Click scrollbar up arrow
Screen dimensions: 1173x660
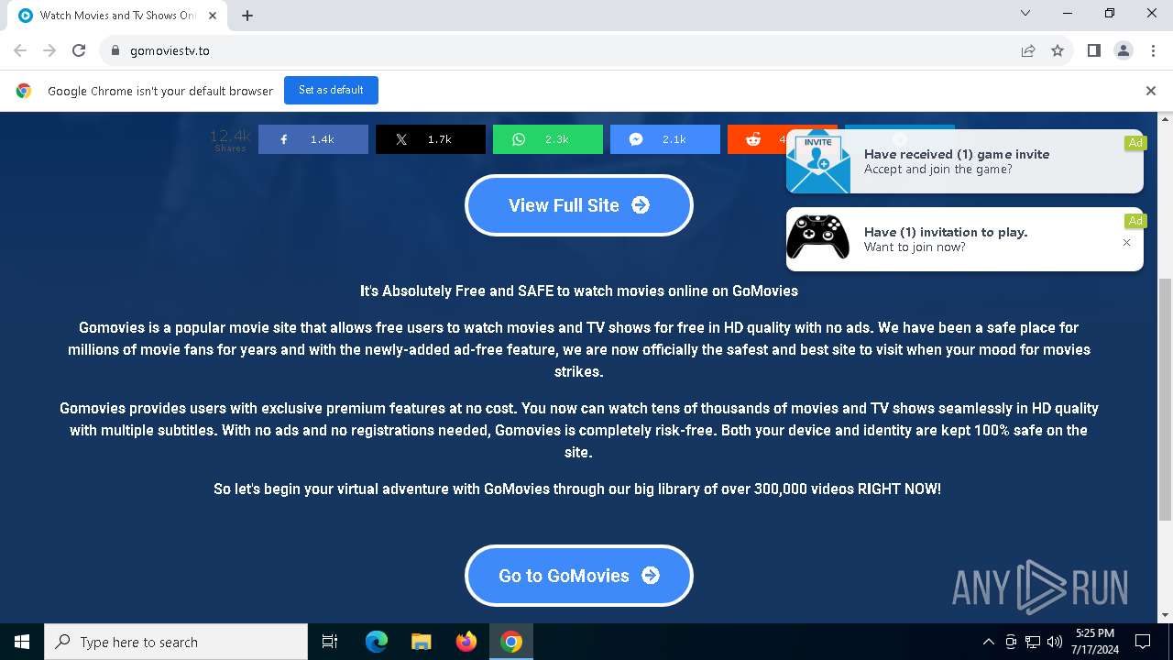[1166, 119]
